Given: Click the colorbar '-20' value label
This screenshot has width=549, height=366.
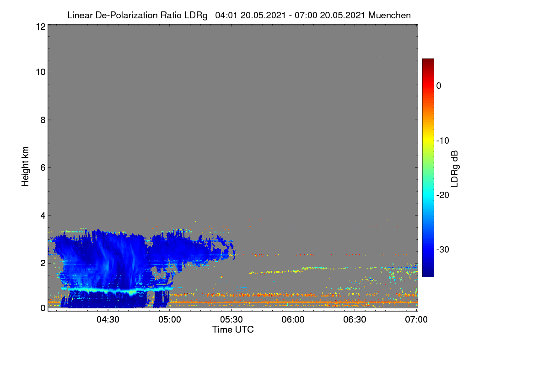Looking at the screenshot, I should pos(443,195).
